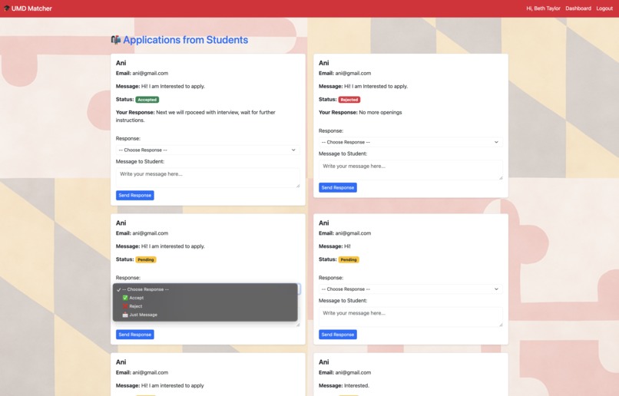Open the Dashboard link in navbar
The height and width of the screenshot is (396, 619).
[578, 8]
